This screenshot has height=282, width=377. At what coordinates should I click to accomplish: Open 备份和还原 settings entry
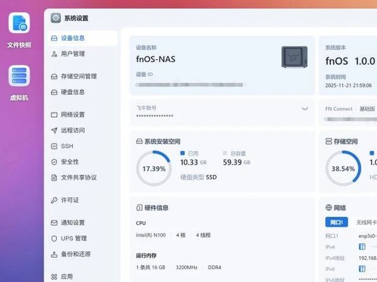tap(82, 254)
